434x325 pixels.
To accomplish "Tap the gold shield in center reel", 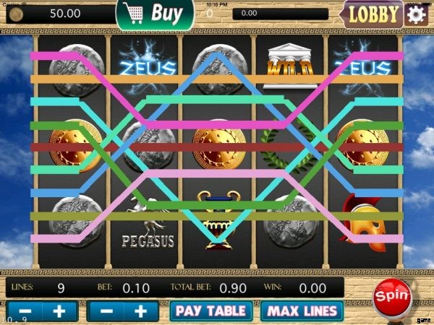I will coord(219,144).
